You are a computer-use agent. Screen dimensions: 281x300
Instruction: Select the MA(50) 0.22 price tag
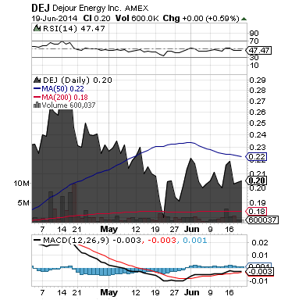tap(257, 156)
